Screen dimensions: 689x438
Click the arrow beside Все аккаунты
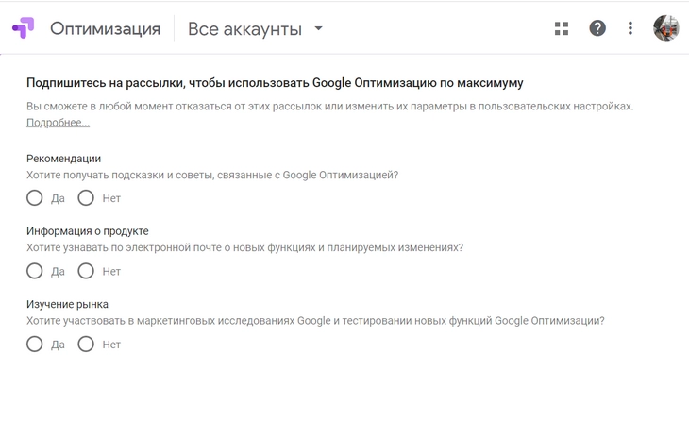point(318,28)
